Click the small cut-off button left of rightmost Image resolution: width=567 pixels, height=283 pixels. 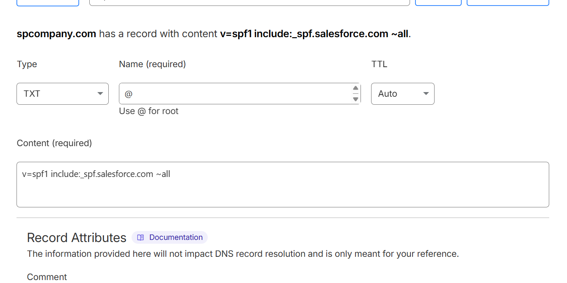pos(438,3)
